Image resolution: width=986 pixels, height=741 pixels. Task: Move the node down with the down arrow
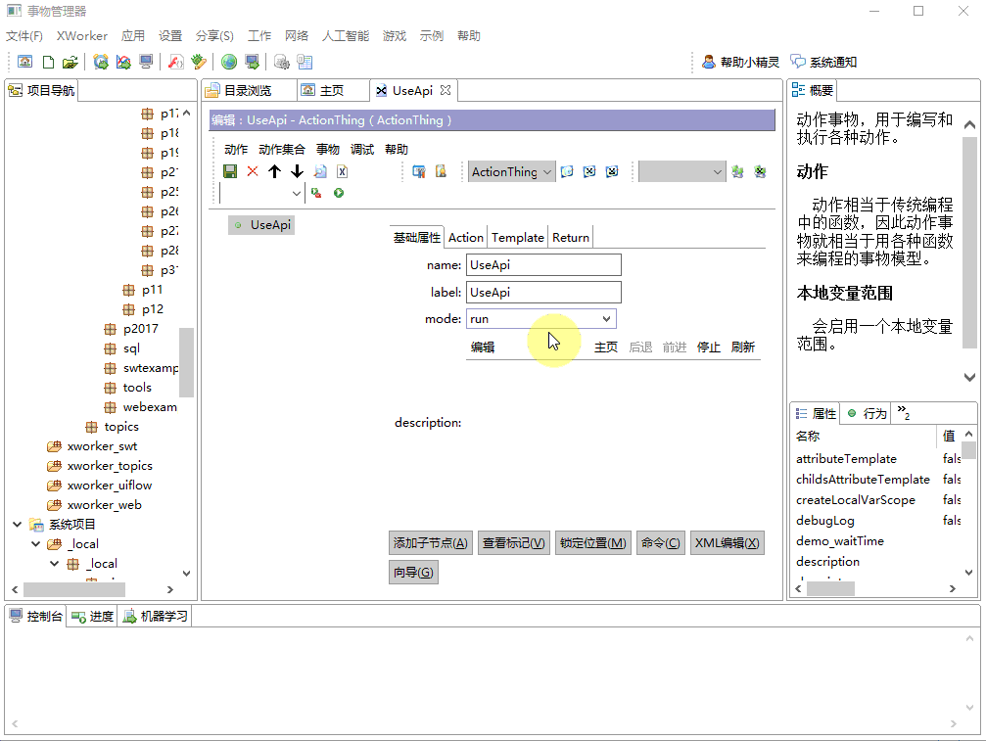click(x=298, y=171)
